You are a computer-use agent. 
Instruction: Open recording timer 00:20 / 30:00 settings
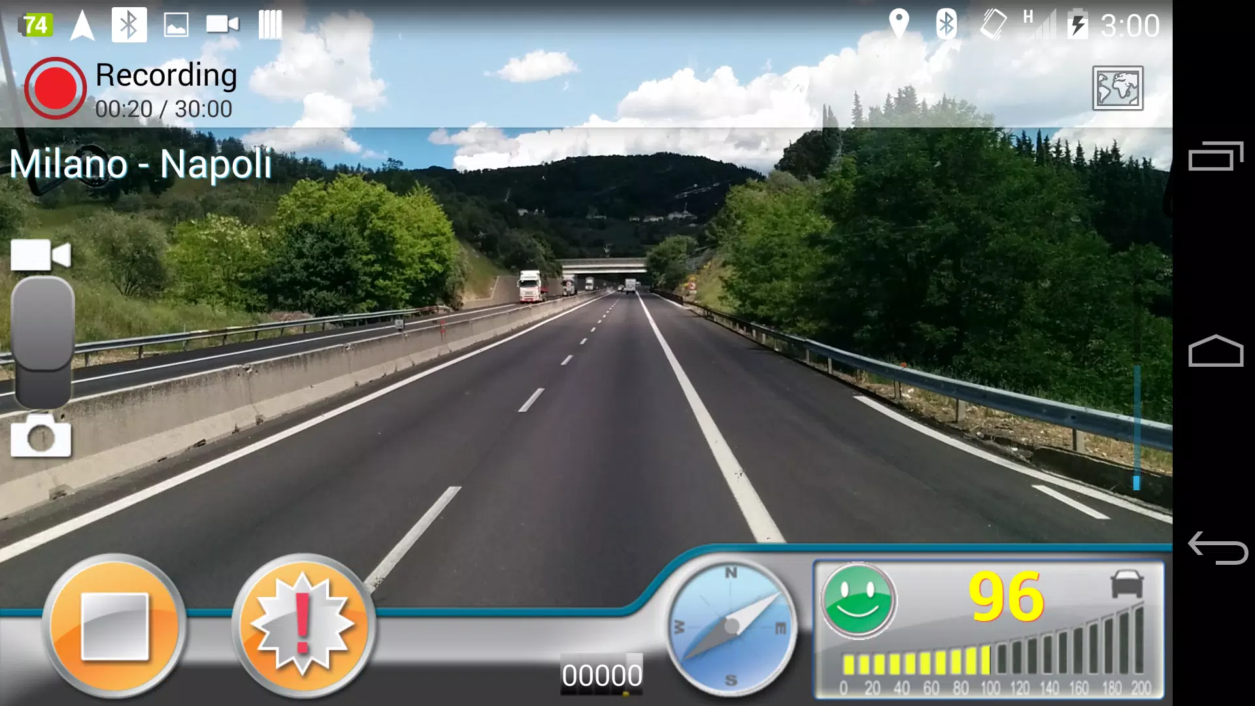[164, 107]
